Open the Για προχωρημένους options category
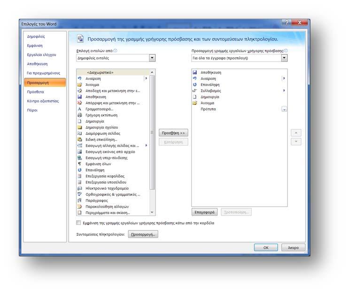Viewport: 347px width, 293px height. pos(43,73)
